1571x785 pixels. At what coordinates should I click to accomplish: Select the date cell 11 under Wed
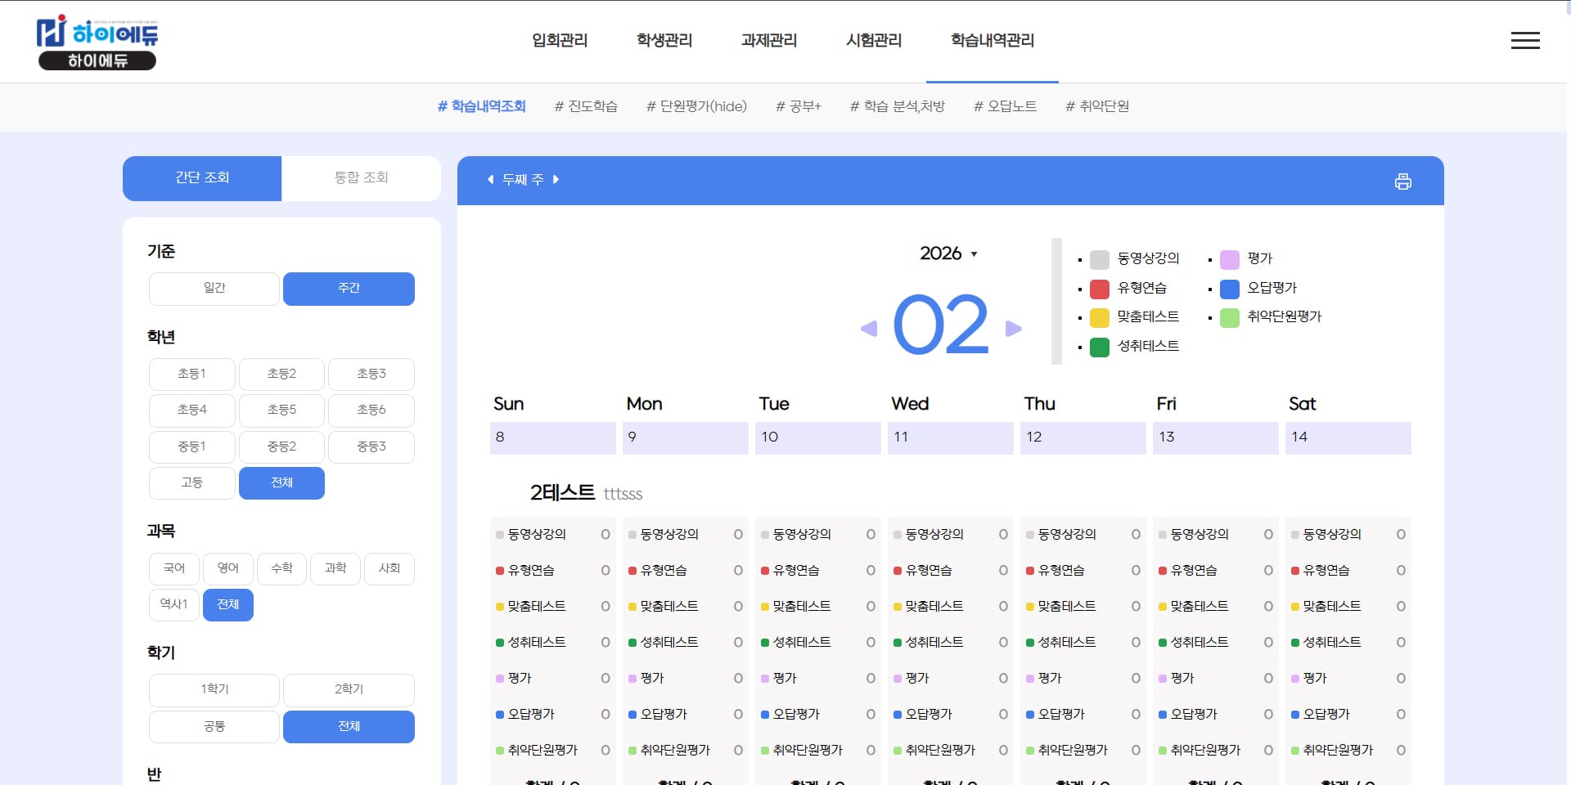point(950,437)
